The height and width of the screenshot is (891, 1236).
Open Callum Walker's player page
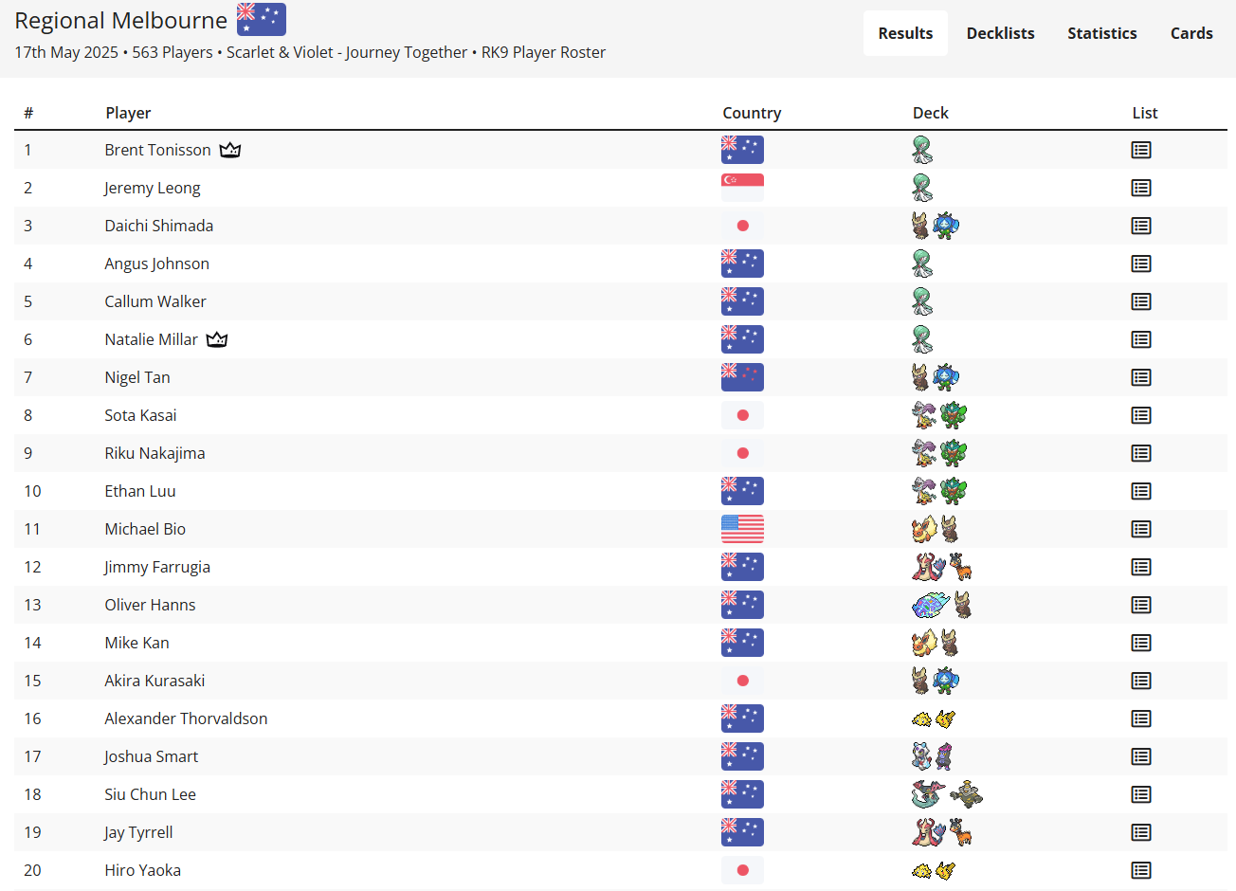pos(155,301)
